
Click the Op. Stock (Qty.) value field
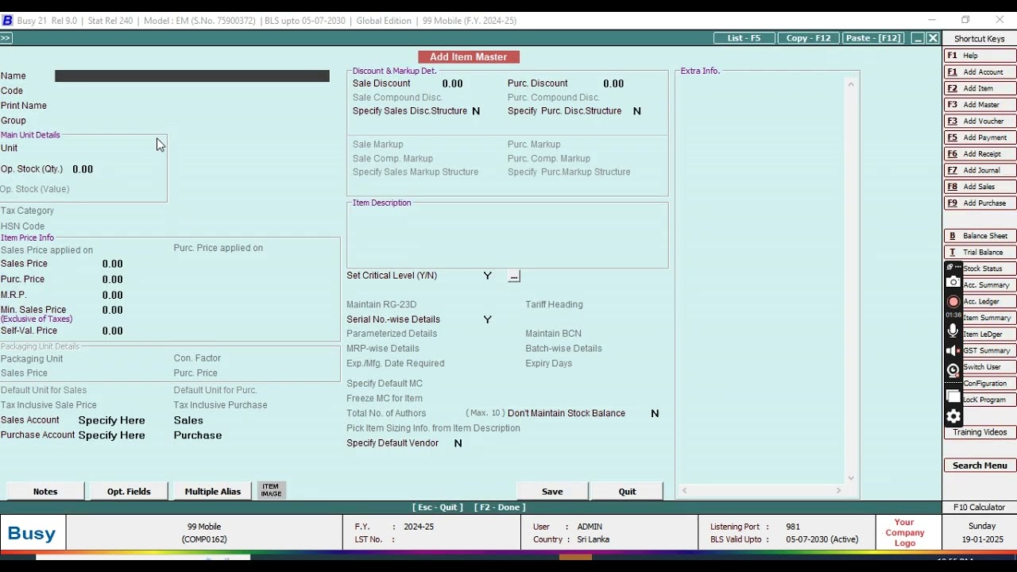83,169
